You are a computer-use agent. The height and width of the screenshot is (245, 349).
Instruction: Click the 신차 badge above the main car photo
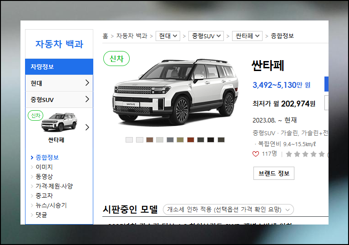[x=116, y=59]
